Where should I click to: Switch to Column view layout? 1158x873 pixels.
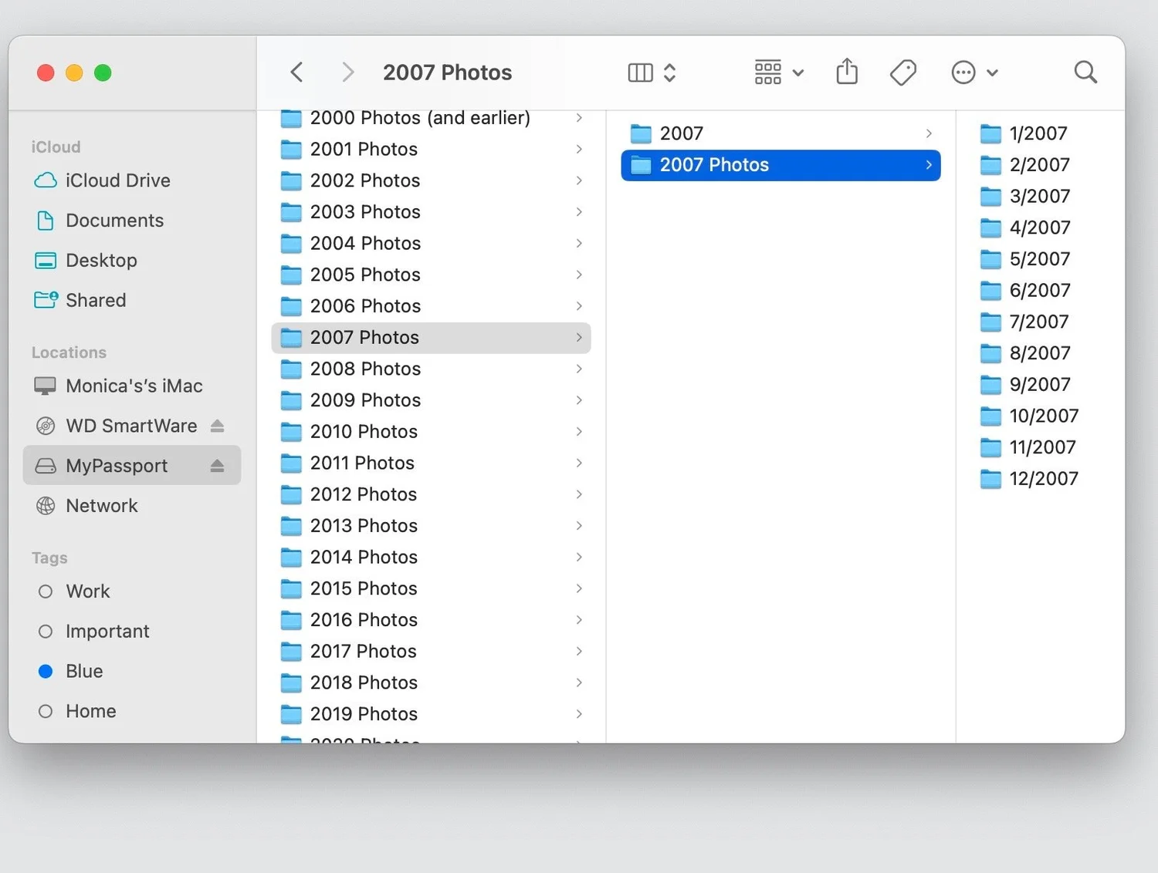639,72
